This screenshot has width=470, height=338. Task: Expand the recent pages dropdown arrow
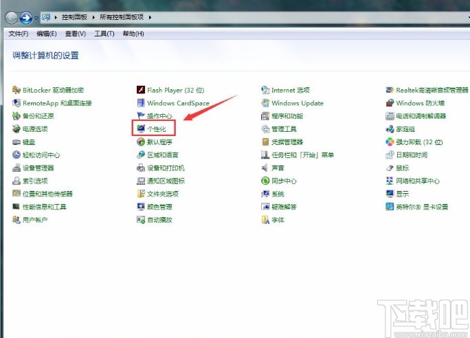click(36, 18)
